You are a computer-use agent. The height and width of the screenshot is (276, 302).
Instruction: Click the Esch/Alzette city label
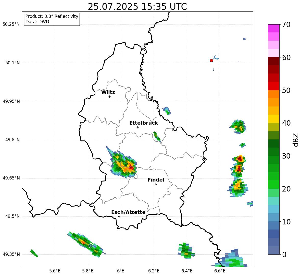(128, 212)
